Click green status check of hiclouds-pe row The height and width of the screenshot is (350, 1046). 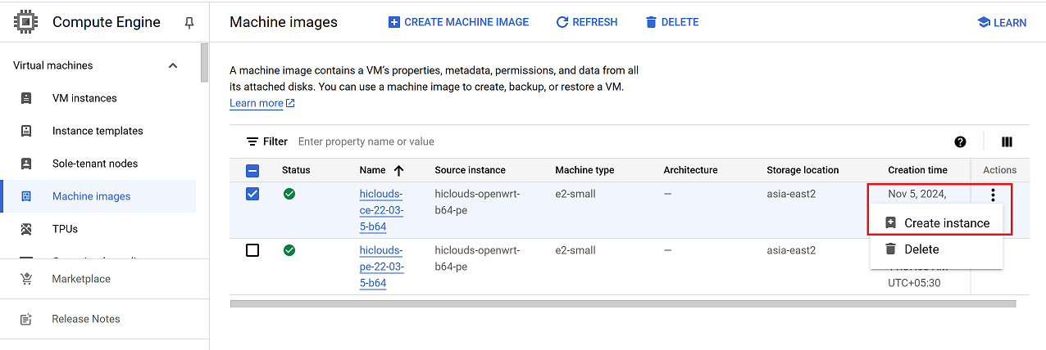pyautogui.click(x=289, y=249)
